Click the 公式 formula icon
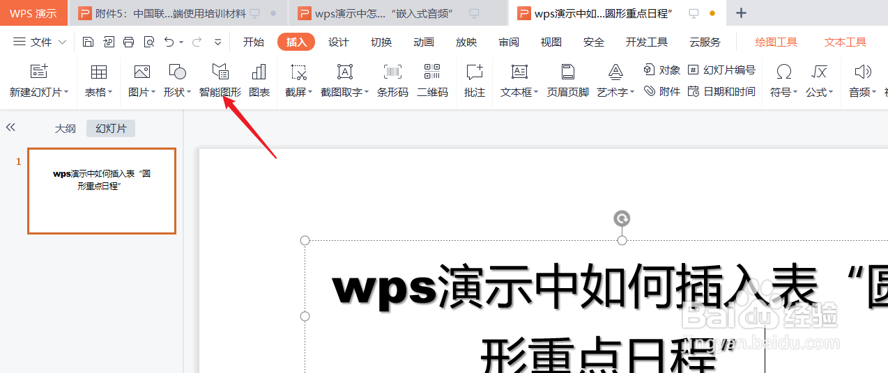This screenshot has width=888, height=373. coord(819,71)
